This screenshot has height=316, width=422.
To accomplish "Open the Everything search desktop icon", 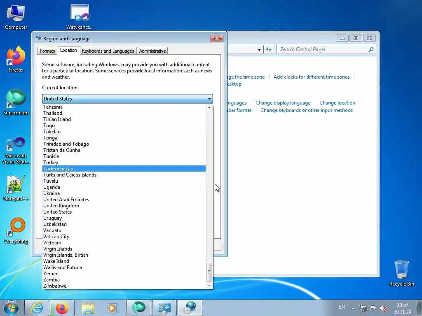I will click(16, 231).
